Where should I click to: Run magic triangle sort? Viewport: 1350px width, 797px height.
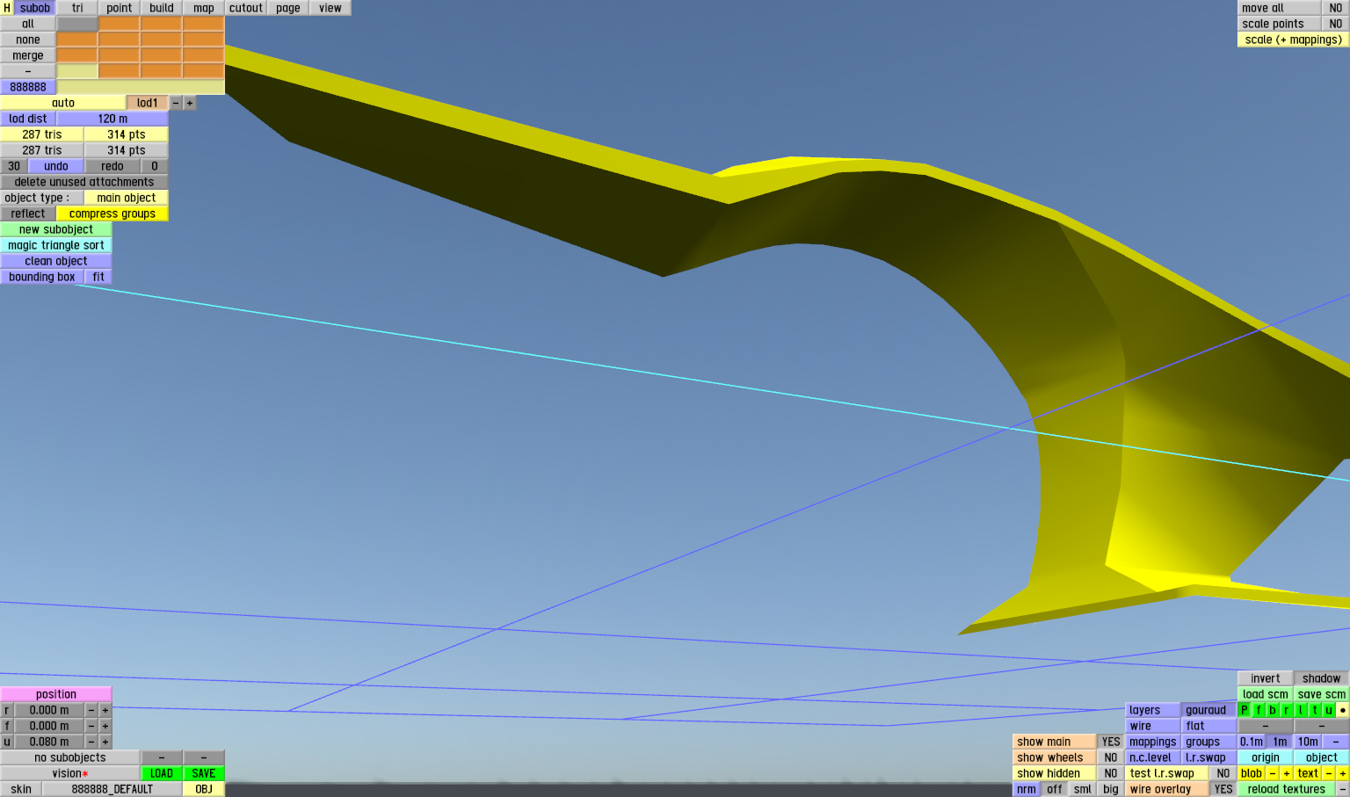pos(56,245)
